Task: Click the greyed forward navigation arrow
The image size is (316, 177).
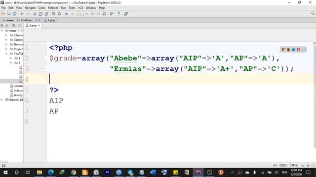Action: click(73, 14)
